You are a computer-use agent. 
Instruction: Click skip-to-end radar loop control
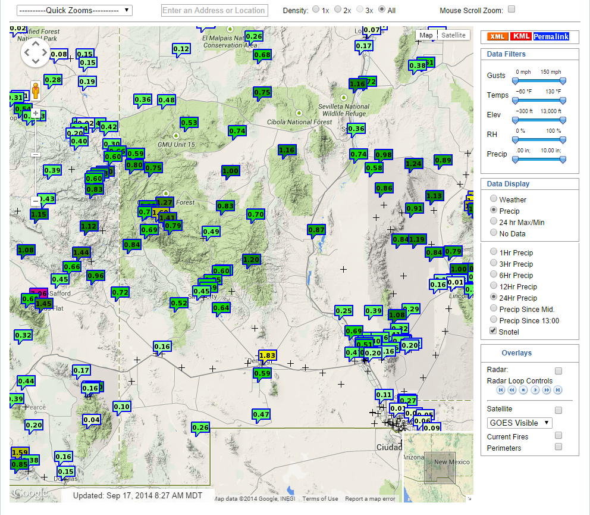point(558,389)
